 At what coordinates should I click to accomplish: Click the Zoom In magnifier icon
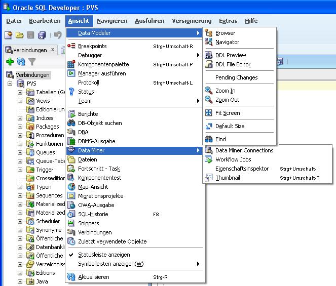coord(208,91)
